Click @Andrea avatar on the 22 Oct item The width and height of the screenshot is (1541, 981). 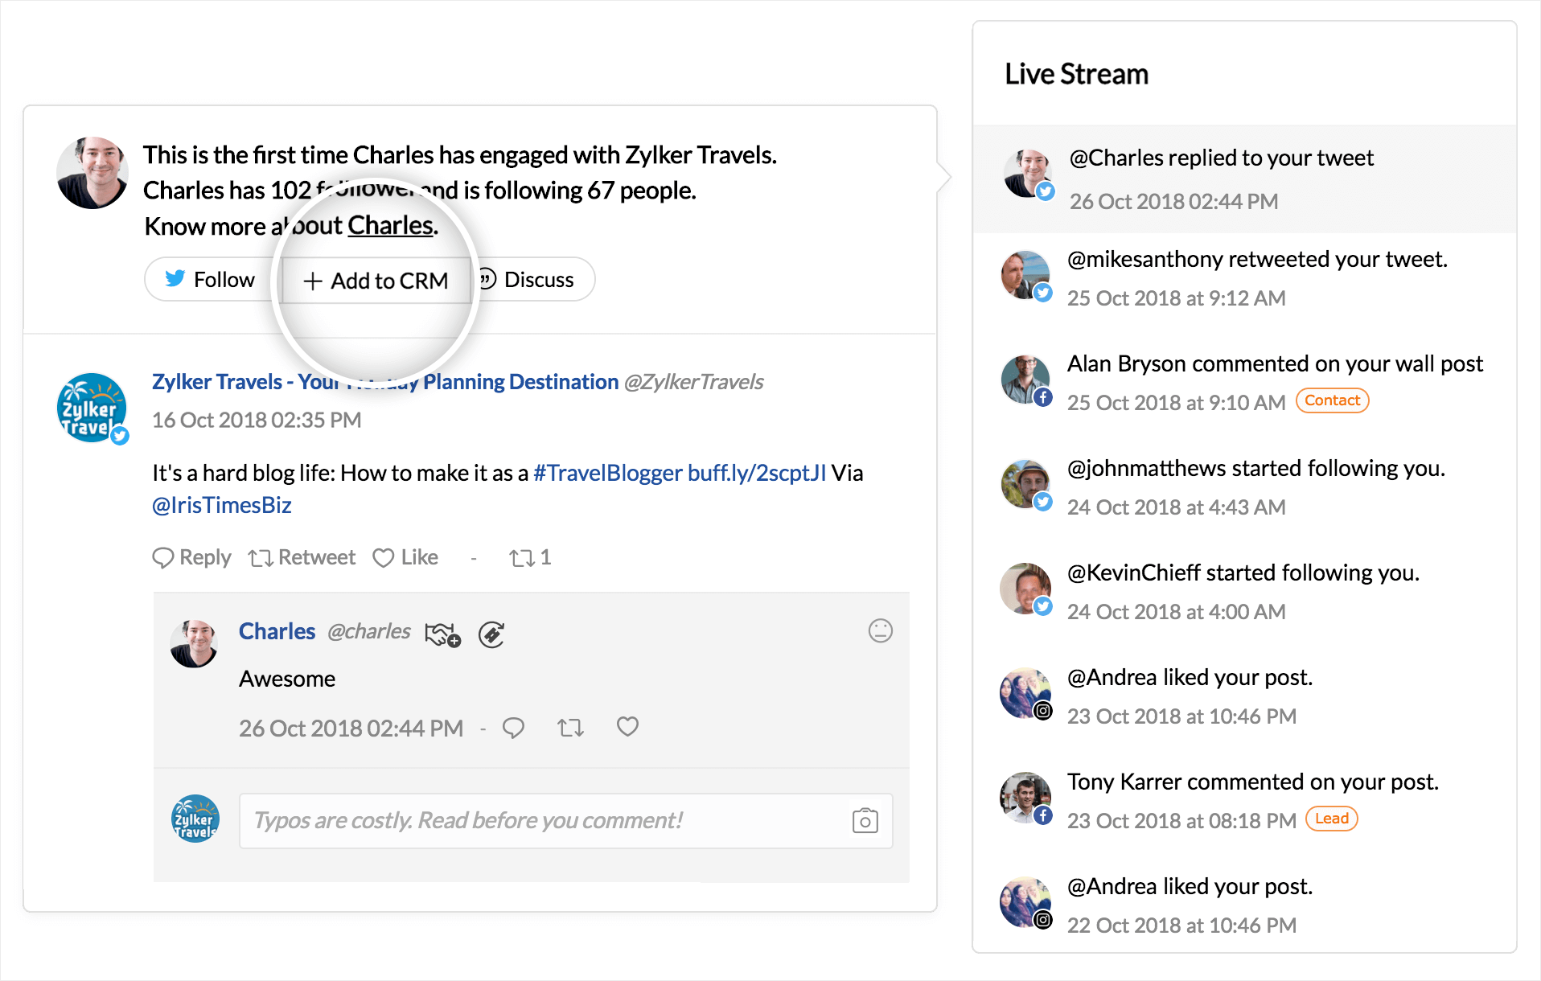(1025, 902)
